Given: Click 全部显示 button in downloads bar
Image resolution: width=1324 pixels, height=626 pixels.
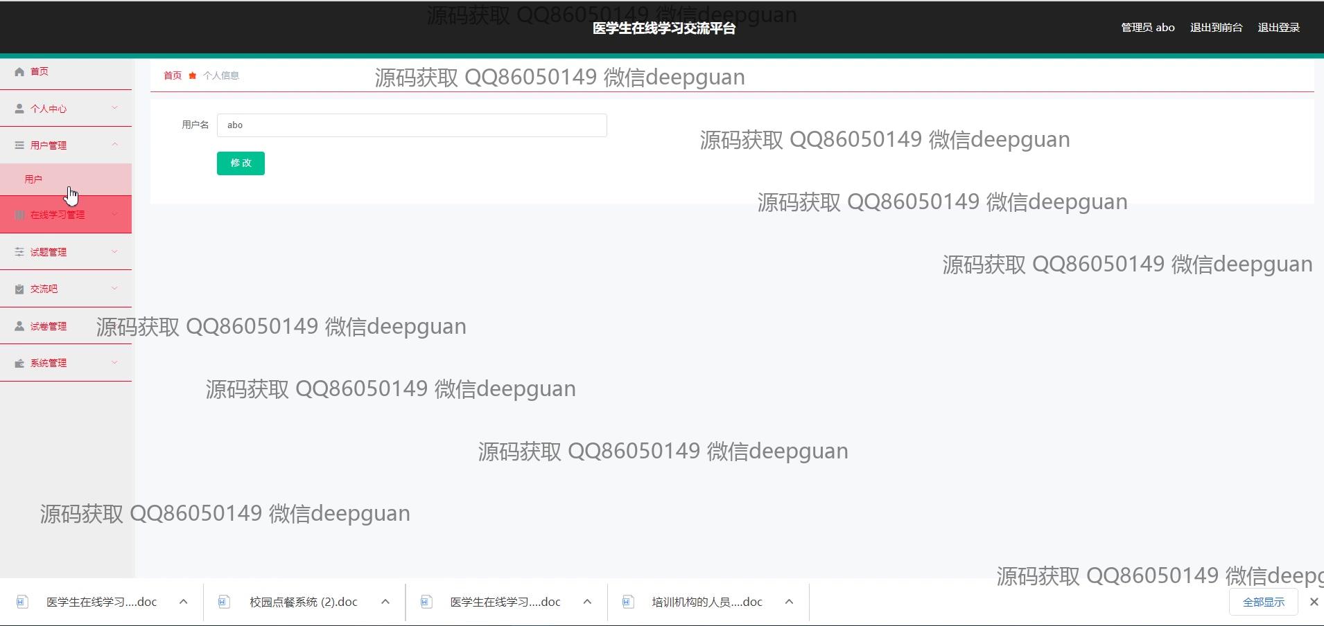Looking at the screenshot, I should pyautogui.click(x=1263, y=602).
